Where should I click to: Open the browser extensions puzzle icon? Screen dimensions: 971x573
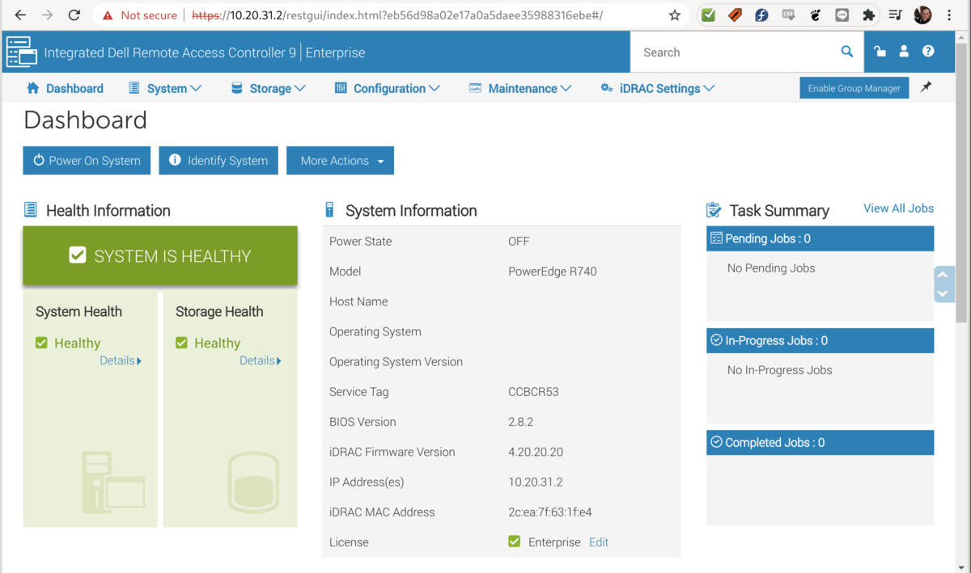pyautogui.click(x=869, y=15)
